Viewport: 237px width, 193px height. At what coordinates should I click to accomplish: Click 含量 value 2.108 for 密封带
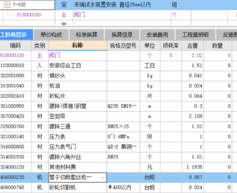tap(193, 116)
